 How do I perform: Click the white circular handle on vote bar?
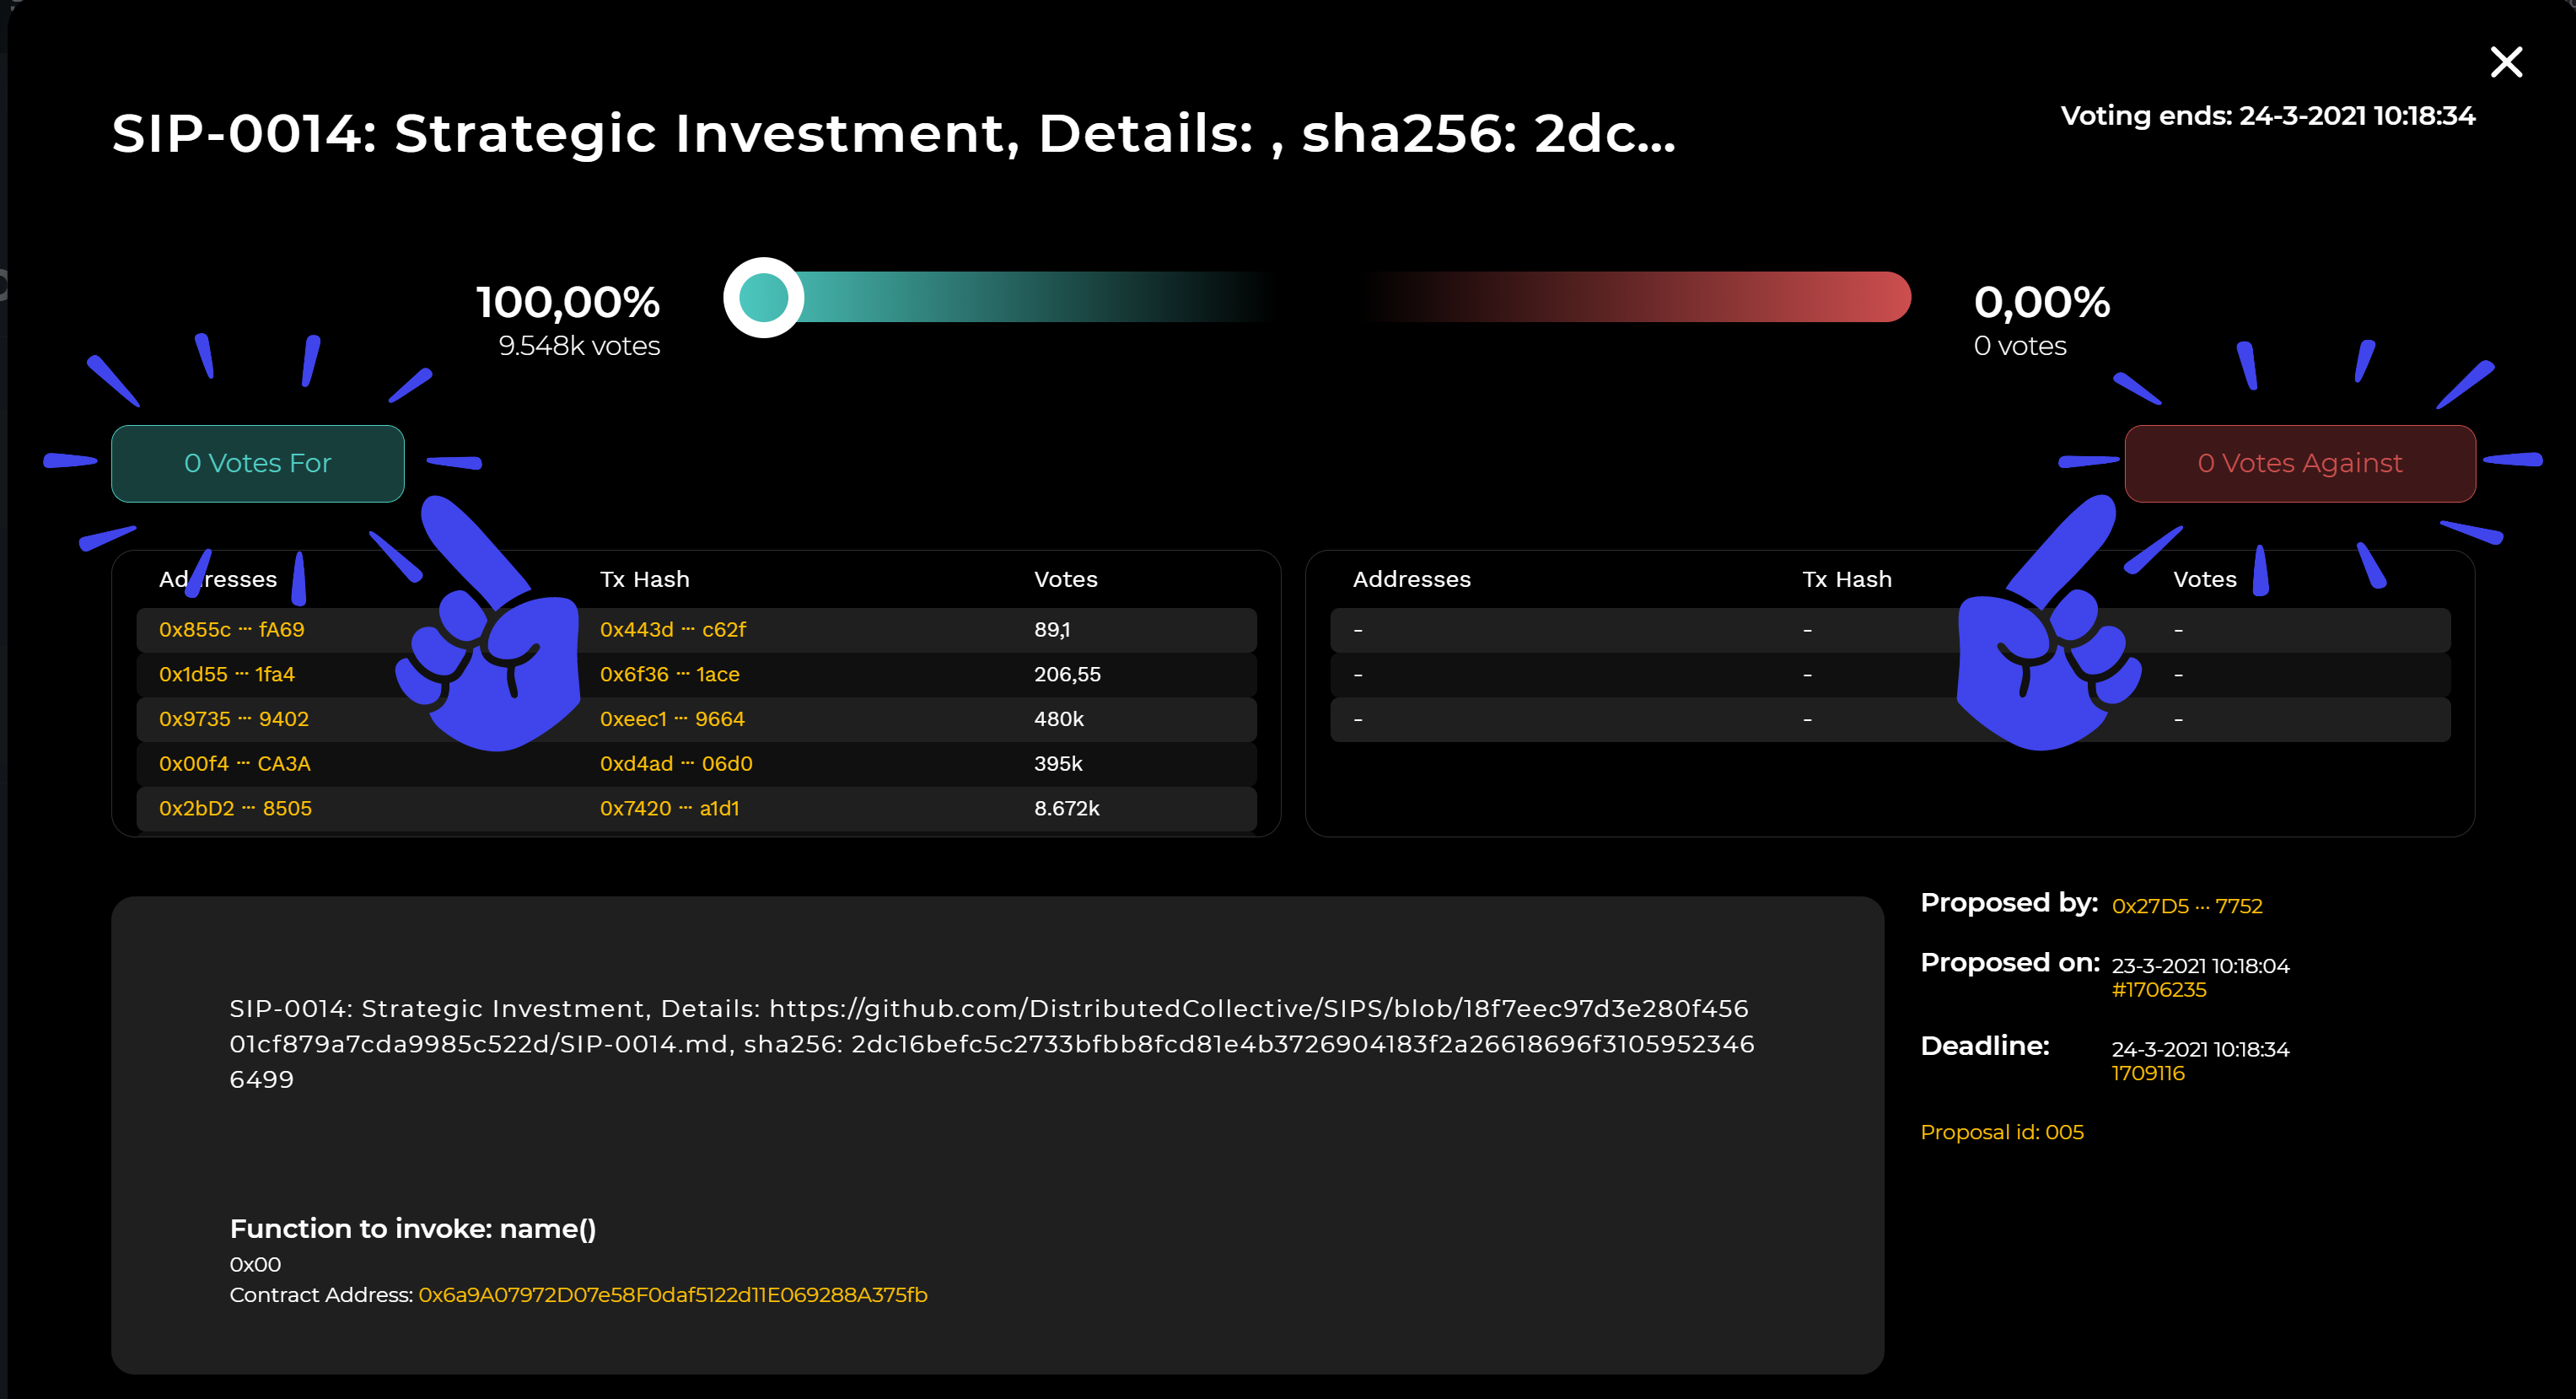(x=763, y=298)
